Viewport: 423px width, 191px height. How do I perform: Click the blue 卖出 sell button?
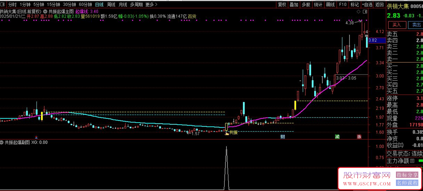click(x=416, y=25)
